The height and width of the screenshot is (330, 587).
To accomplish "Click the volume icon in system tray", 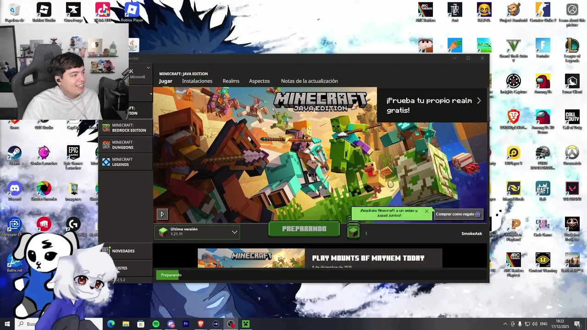I will [535, 324].
